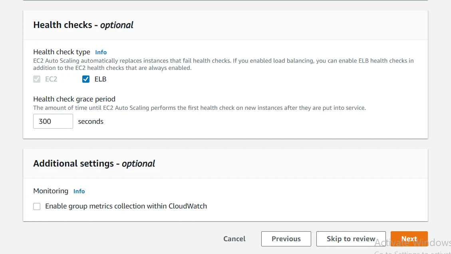Cancel the Auto Scaling group setup
The width and height of the screenshot is (451, 254).
click(234, 238)
